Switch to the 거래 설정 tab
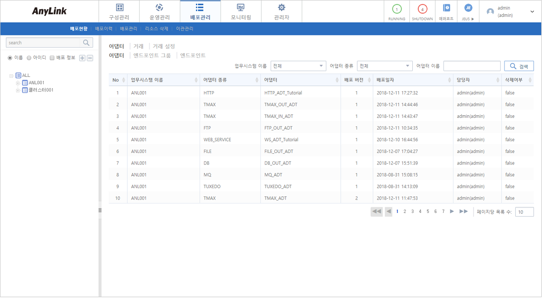Image resolution: width=543 pixels, height=298 pixels. (x=163, y=46)
